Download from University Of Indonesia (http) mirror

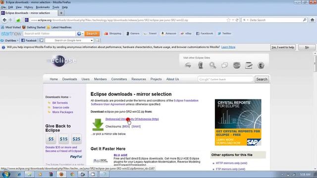tap(132, 119)
